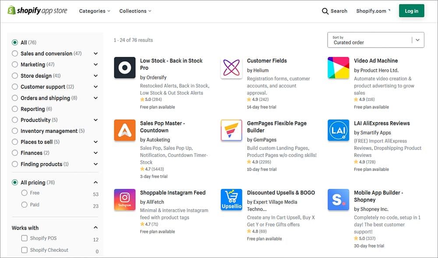Select the Orders and shipping radio
The image size is (438, 258).
point(15,98)
